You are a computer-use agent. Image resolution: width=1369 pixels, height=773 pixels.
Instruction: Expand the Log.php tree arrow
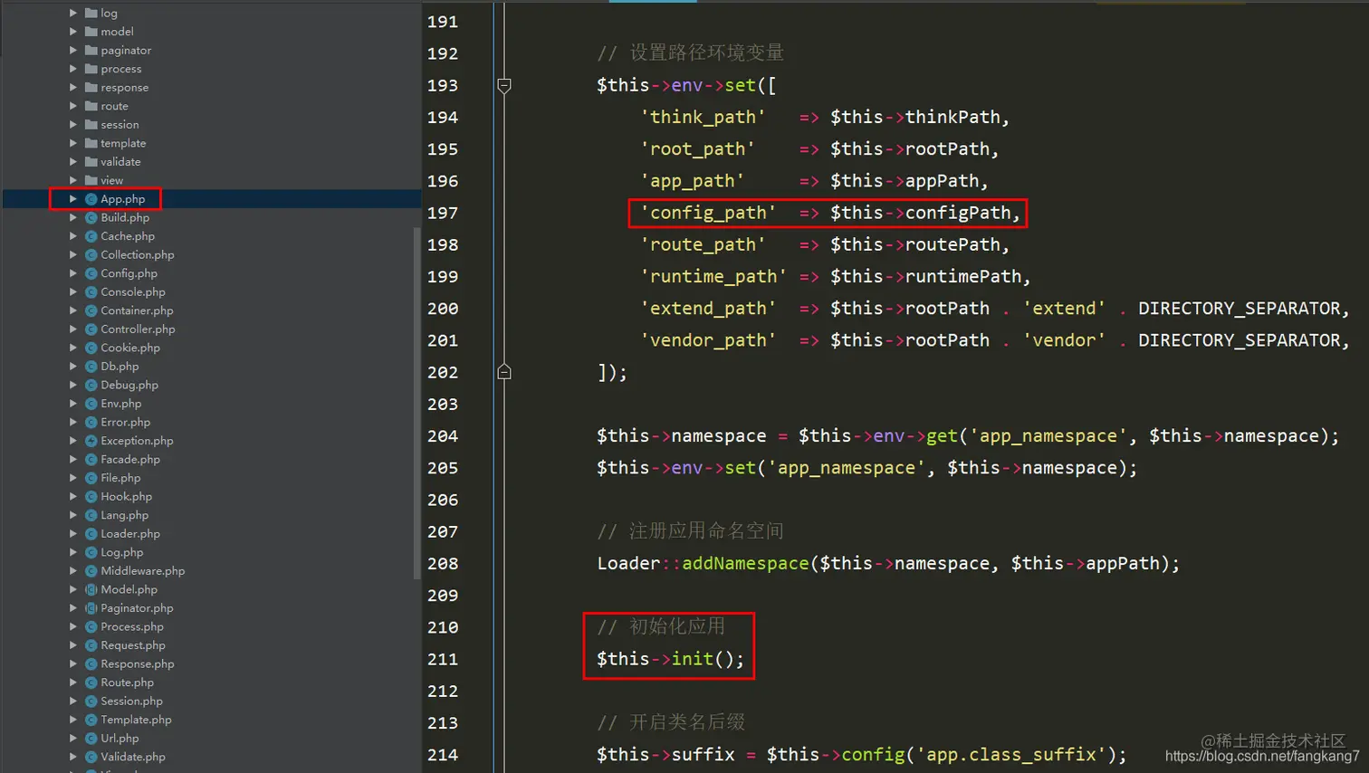coord(73,552)
